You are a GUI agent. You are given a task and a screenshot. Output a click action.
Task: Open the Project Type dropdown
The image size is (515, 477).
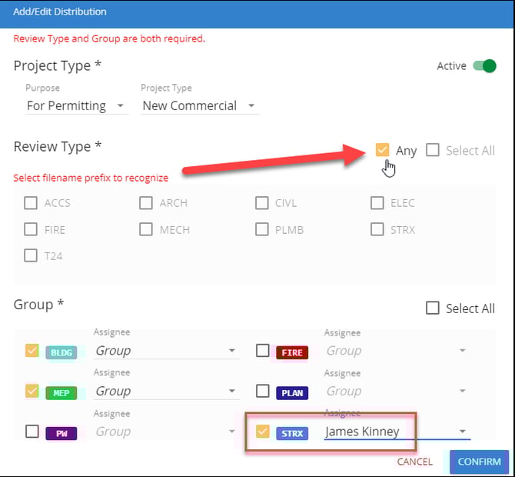click(x=198, y=106)
